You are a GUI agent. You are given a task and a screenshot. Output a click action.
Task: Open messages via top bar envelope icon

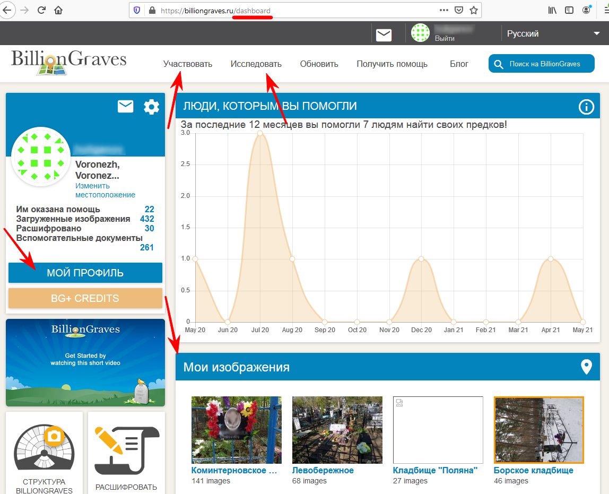click(384, 35)
